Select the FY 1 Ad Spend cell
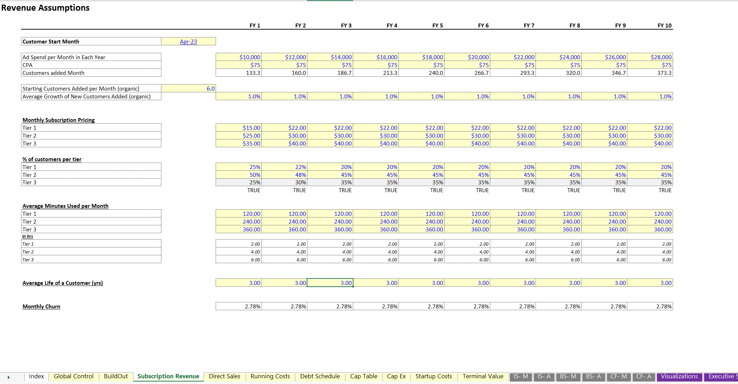This screenshot has width=738, height=384. point(239,57)
